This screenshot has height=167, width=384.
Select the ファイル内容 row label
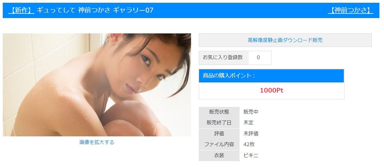(x=219, y=144)
